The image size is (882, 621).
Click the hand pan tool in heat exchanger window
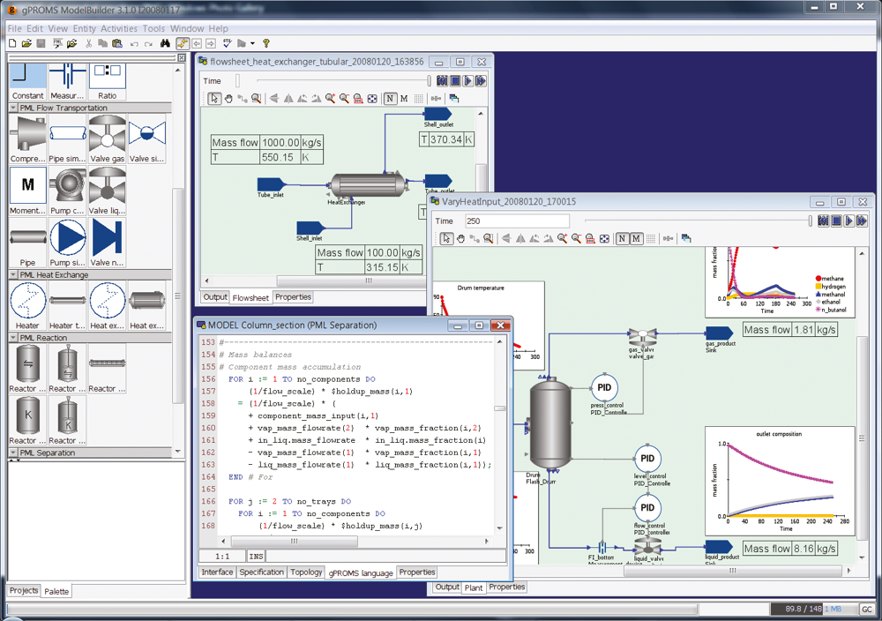click(228, 99)
